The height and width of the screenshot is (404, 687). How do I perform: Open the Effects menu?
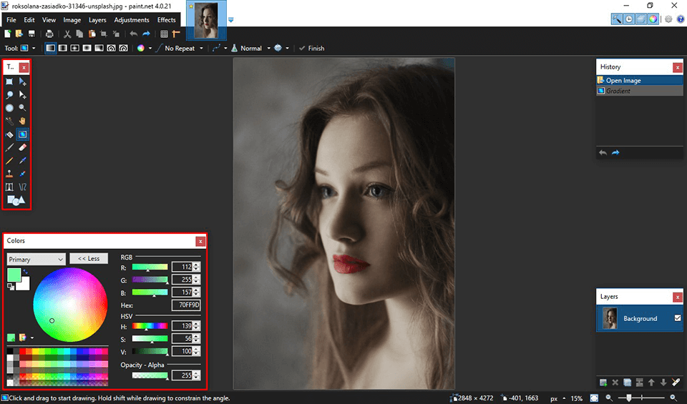pyautogui.click(x=166, y=20)
